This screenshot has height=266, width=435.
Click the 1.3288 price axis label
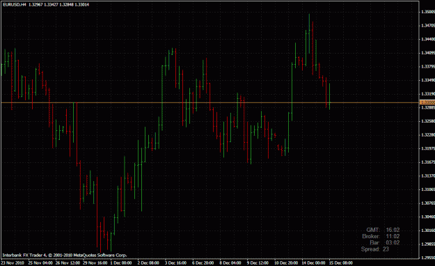coord(428,107)
